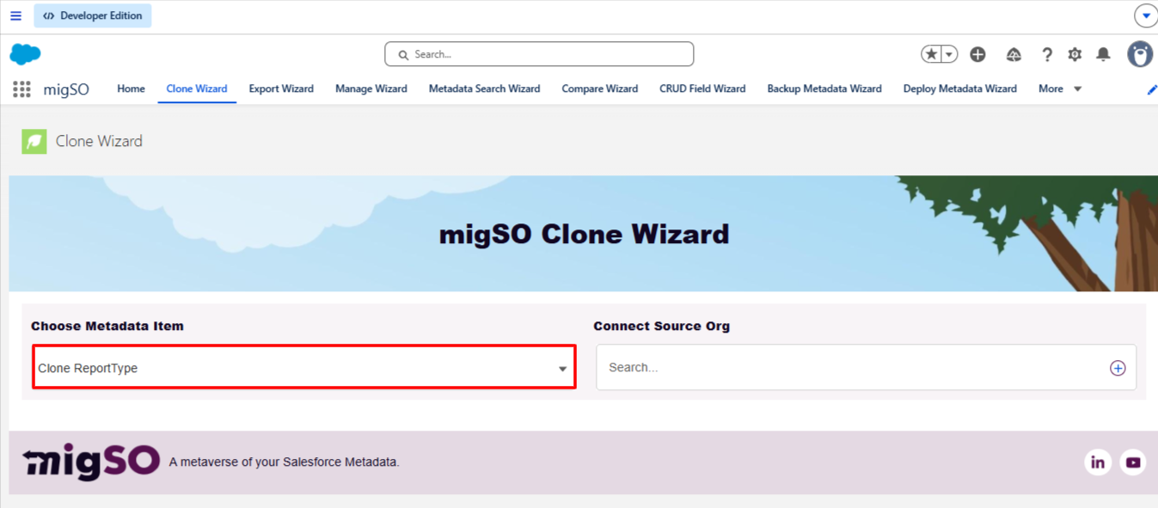Focus the global Search box
This screenshot has height=508, width=1158.
point(539,54)
